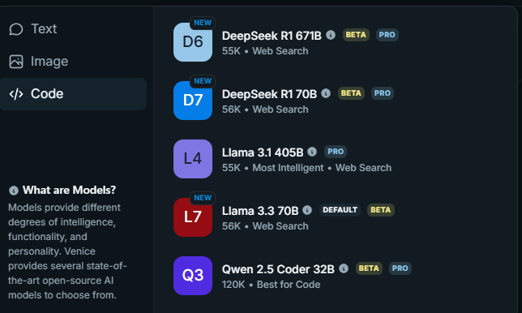
Task: Click the Models description paragraph about Venice
Action: (67, 251)
